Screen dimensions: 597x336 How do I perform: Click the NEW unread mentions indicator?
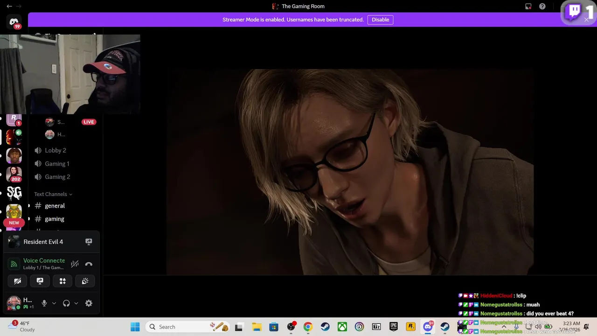click(x=14, y=223)
